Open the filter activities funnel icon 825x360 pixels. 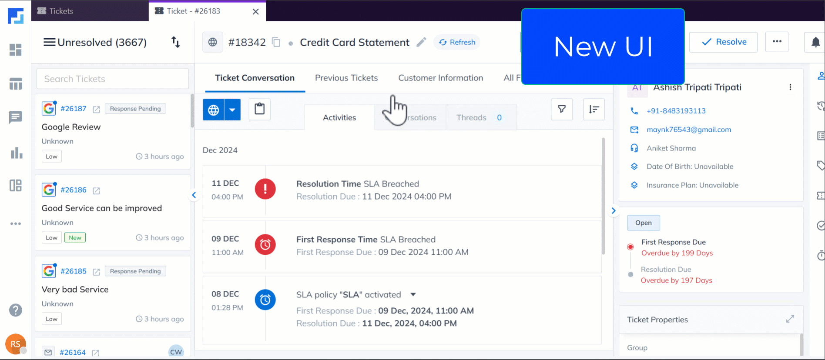click(562, 109)
